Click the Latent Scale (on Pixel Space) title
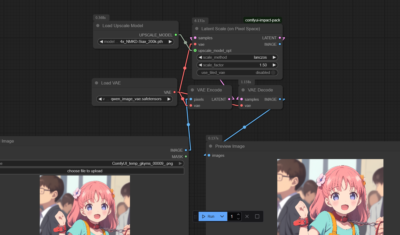The width and height of the screenshot is (400, 235). 231,29
